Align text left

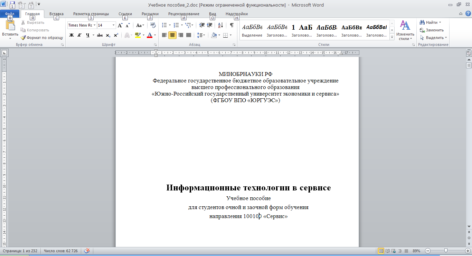[164, 35]
